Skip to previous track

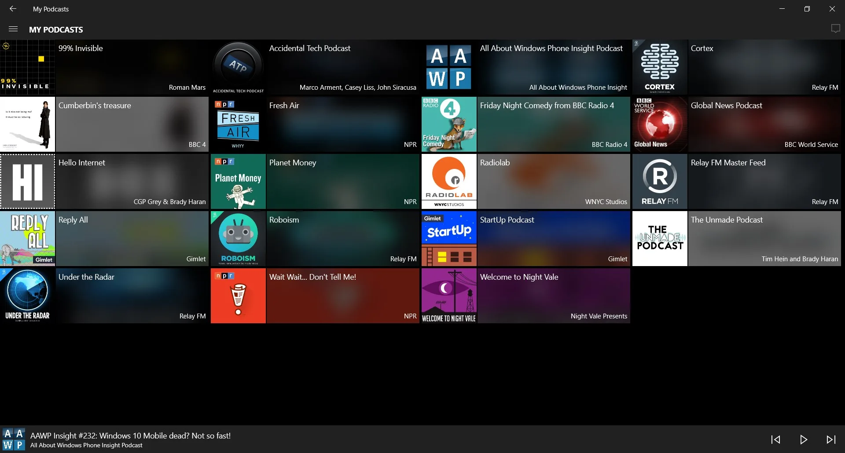point(775,439)
